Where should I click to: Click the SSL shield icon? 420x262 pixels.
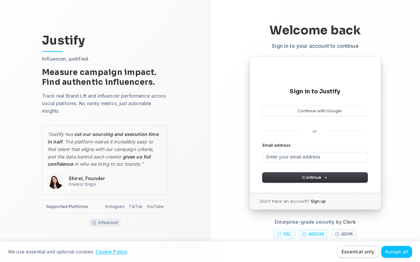(x=280, y=234)
